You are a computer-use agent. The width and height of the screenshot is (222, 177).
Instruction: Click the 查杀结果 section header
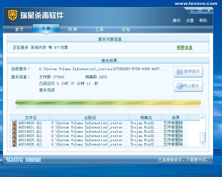tap(108, 61)
